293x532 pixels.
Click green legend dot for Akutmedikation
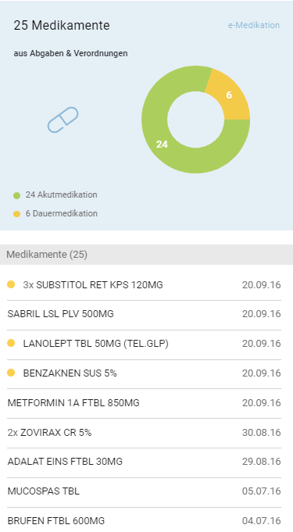coord(16,195)
